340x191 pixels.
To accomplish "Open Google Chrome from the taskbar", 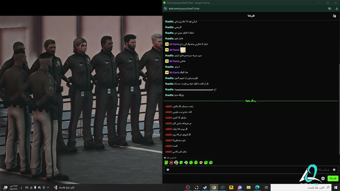I will 214,188.
